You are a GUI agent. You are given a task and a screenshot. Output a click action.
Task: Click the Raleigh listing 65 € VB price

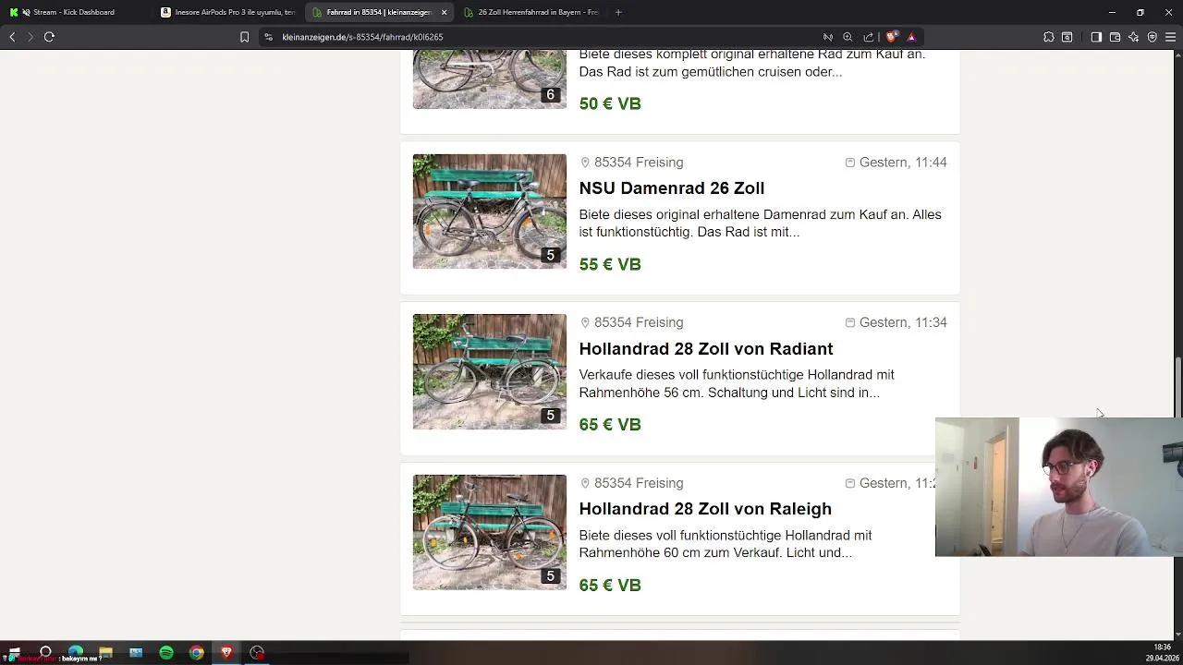[610, 586]
